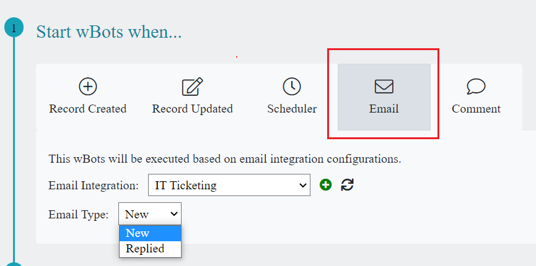
Task: Expand the Email Type dropdown
Action: coord(150,214)
